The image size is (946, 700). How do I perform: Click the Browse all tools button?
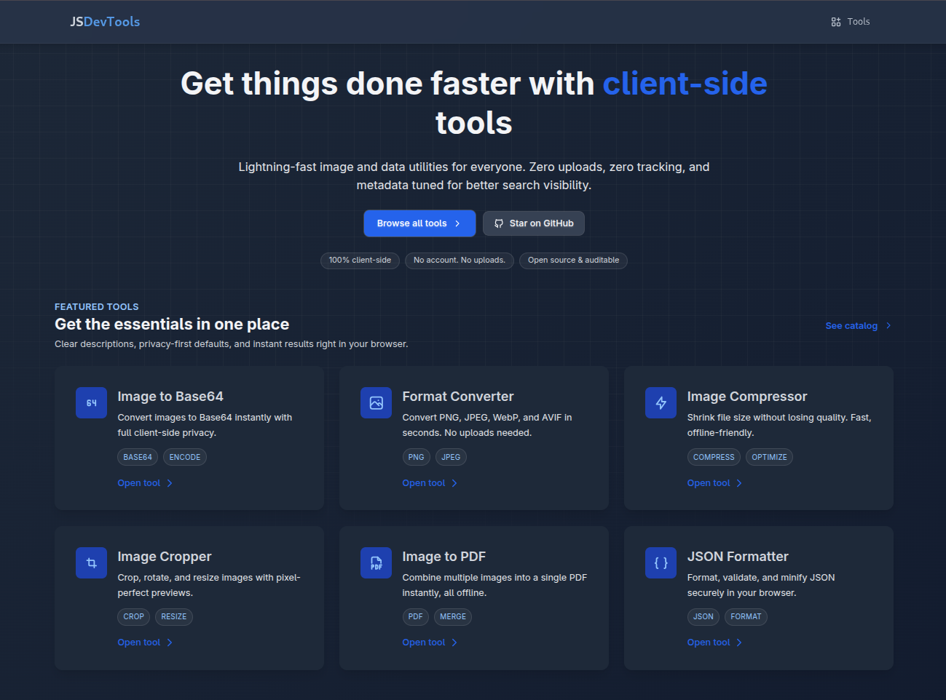pyautogui.click(x=419, y=223)
